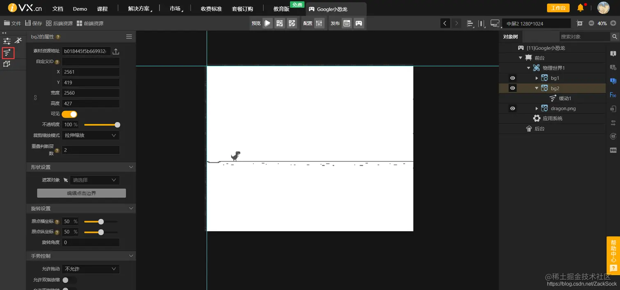The image size is (620, 290).
Task: Open the distribute spacing tool
Action: 482,23
